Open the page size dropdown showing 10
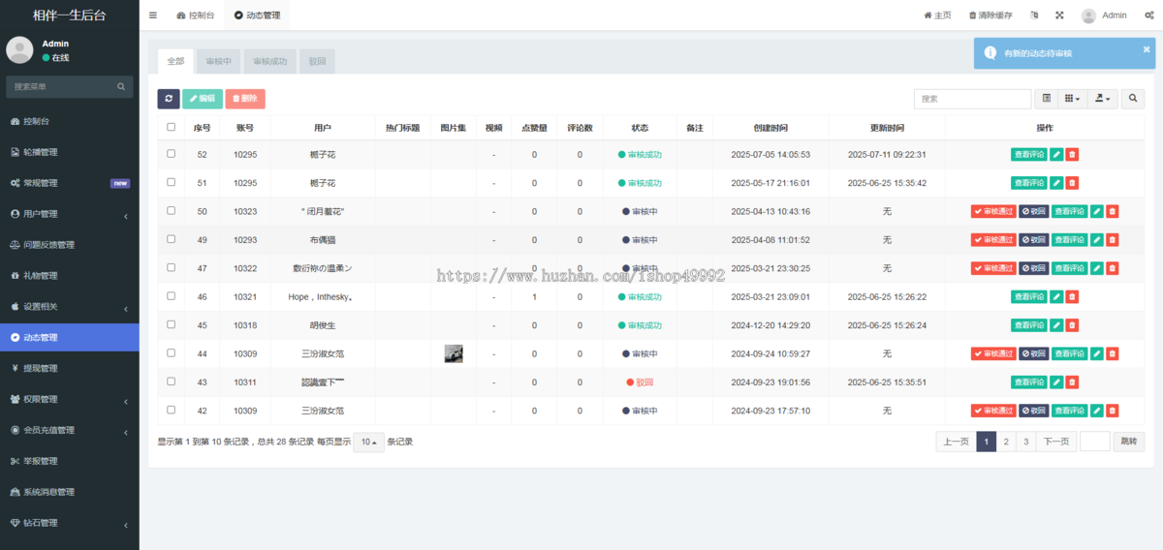1163x550 pixels. 368,442
